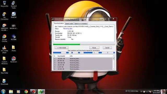The width and height of the screenshot is (167, 94).
Task: Click the green download progress bar
Action: [x=84, y=44]
